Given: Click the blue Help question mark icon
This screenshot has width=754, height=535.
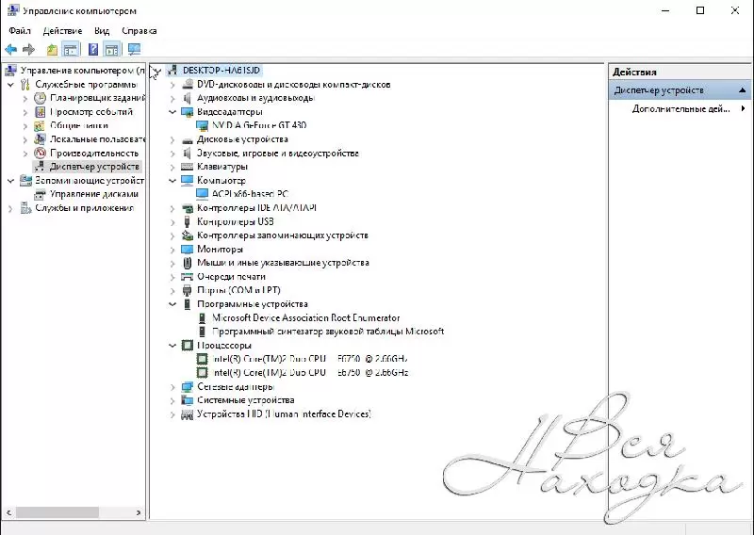Looking at the screenshot, I should coord(93,49).
